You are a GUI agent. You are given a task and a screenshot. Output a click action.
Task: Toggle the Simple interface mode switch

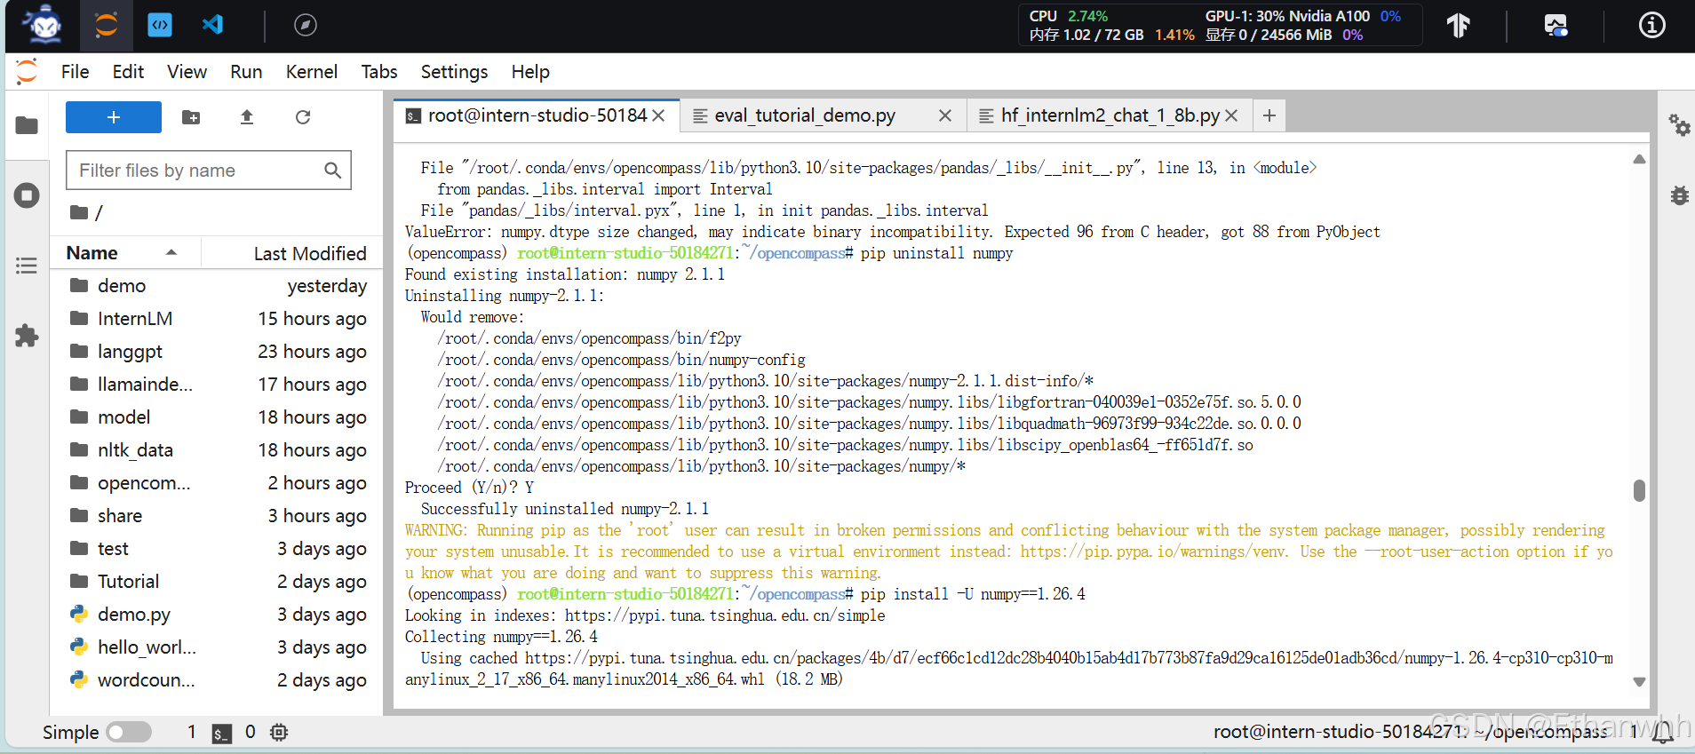tap(129, 732)
